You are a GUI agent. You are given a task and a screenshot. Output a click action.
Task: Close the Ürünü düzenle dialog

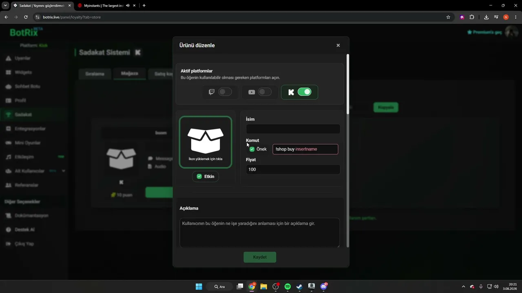click(338, 45)
